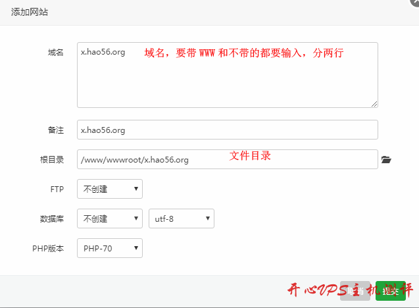
Task: Click the 根目录 path input field
Action: pyautogui.click(x=227, y=159)
